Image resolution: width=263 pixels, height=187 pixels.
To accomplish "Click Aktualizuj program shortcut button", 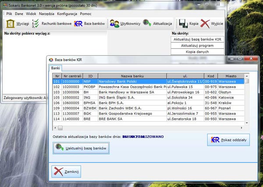I will tap(197, 46).
